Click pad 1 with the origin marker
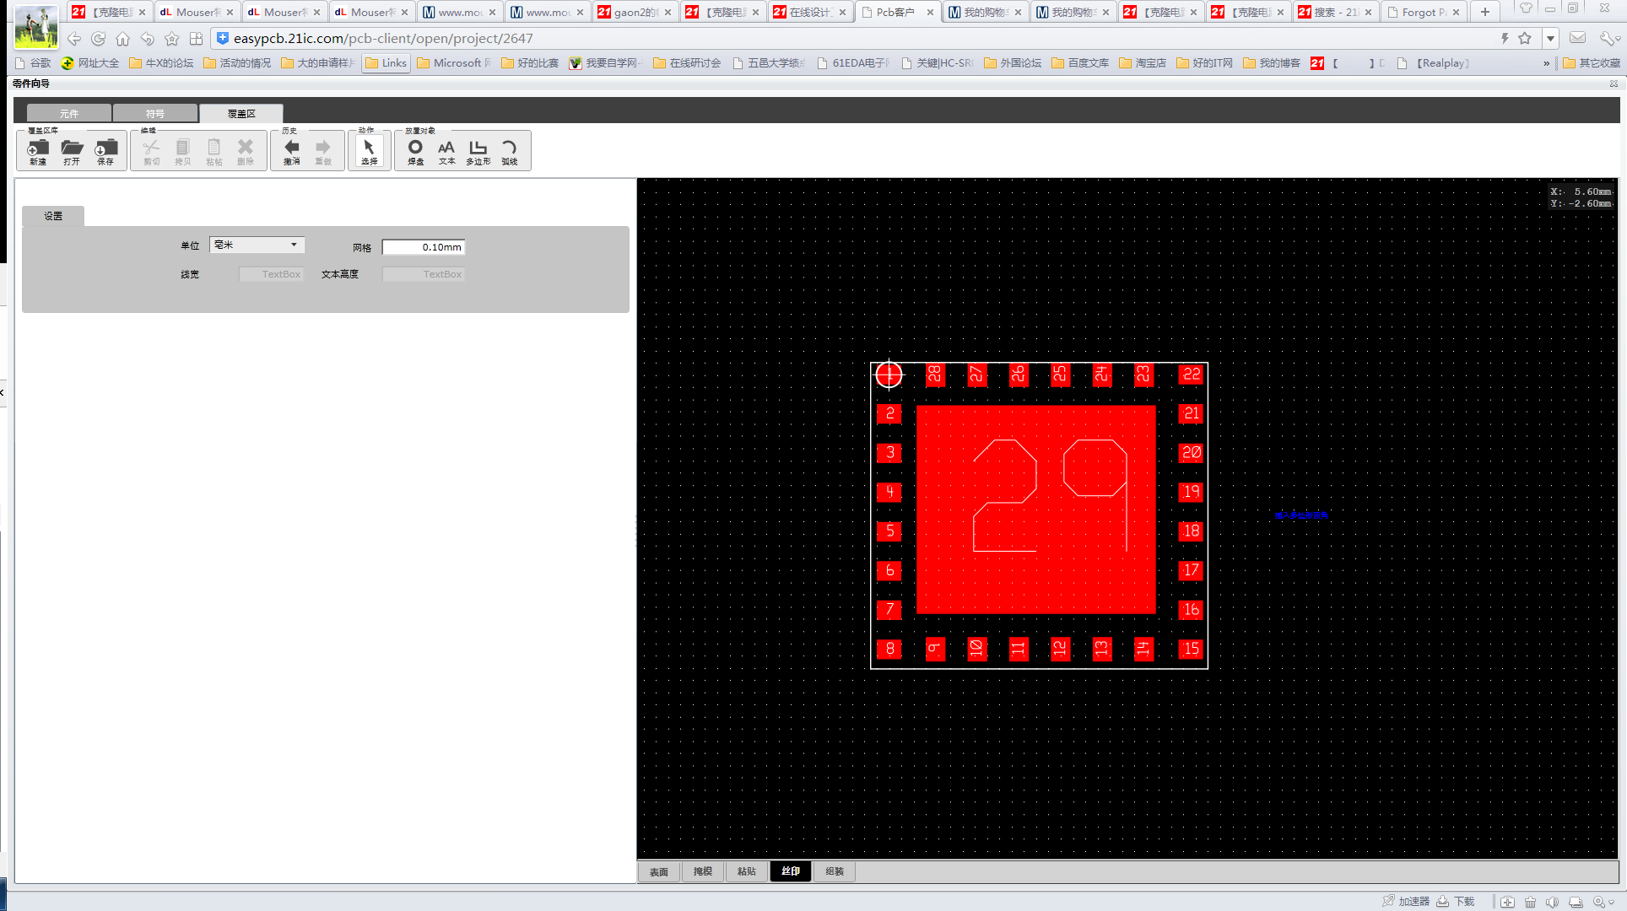Screen dimensions: 1627x911 coord(889,375)
